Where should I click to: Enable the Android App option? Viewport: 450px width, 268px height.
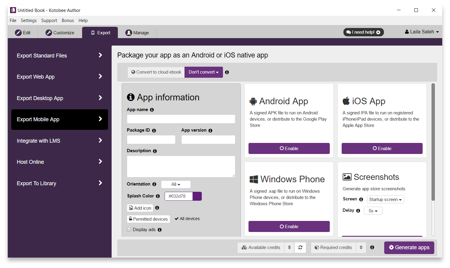289,148
